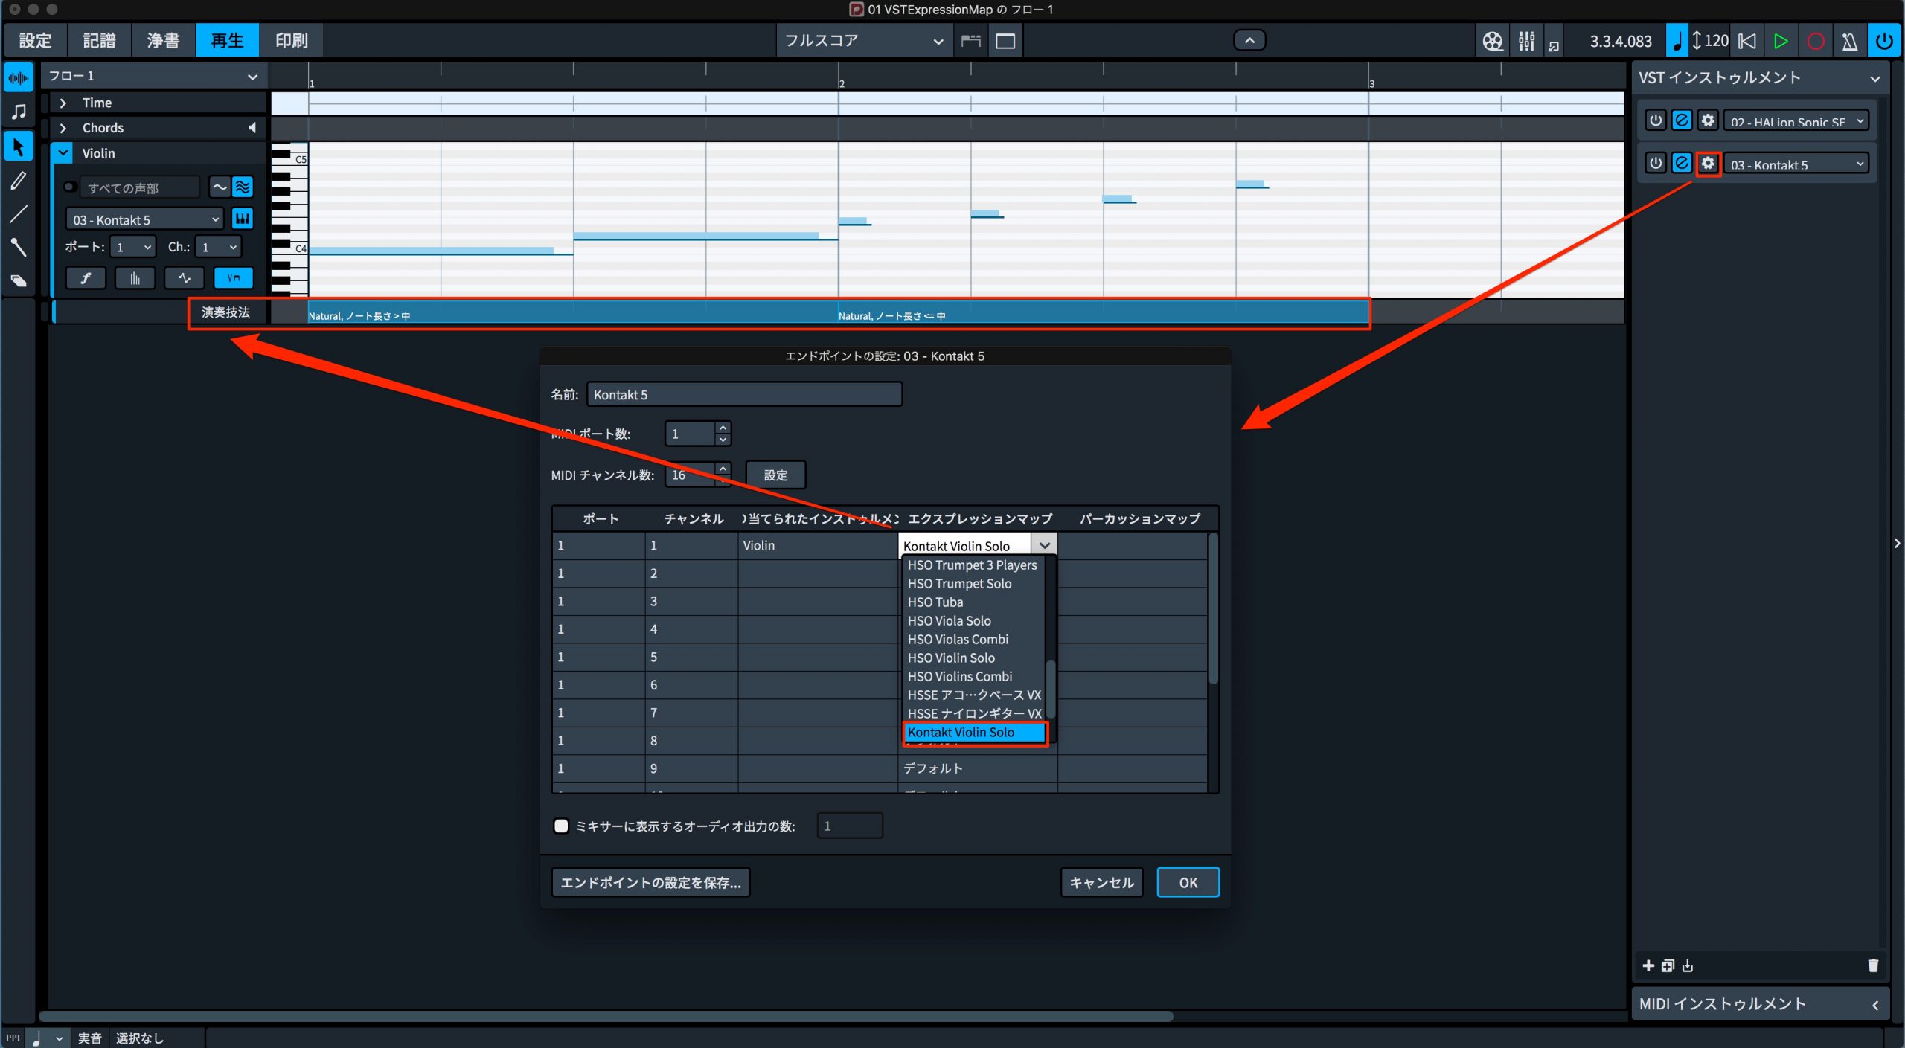Toggle the blue activate project power button

[x=1884, y=41]
